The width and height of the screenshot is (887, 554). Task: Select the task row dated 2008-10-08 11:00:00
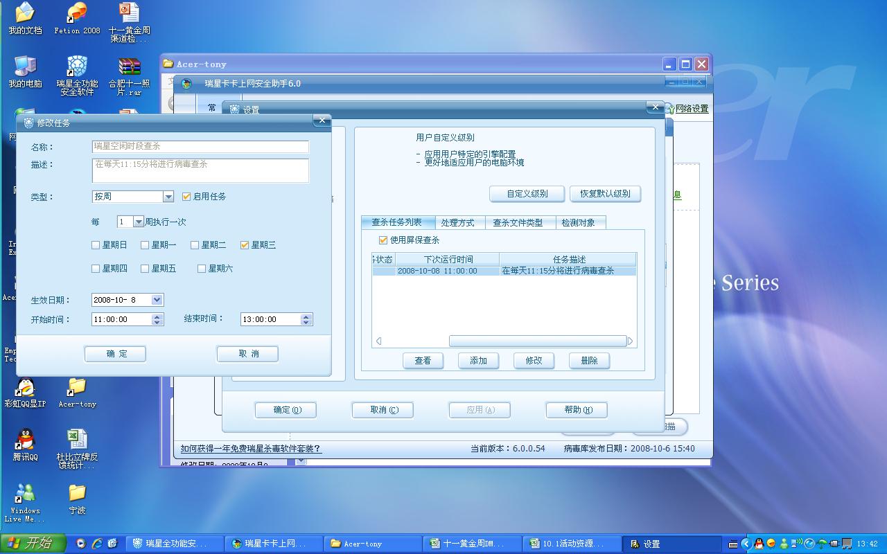tap(504, 271)
